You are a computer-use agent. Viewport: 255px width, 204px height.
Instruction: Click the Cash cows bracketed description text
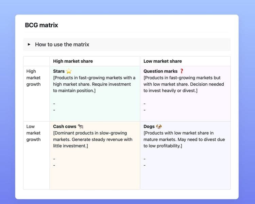92,139
